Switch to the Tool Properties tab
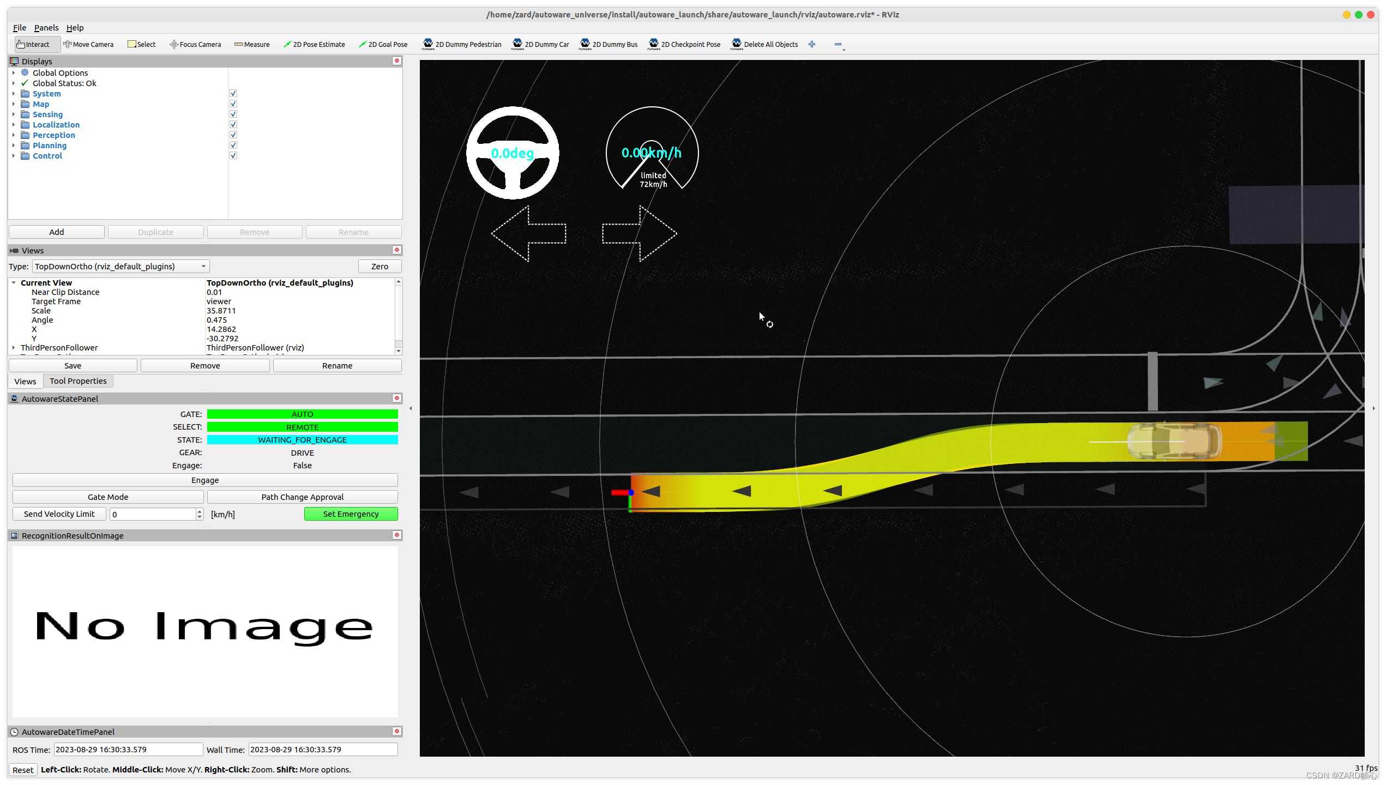The image size is (1386, 785). point(78,381)
